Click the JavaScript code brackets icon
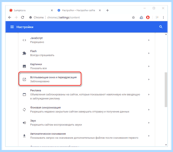This screenshot has width=173, height=152. (24, 40)
